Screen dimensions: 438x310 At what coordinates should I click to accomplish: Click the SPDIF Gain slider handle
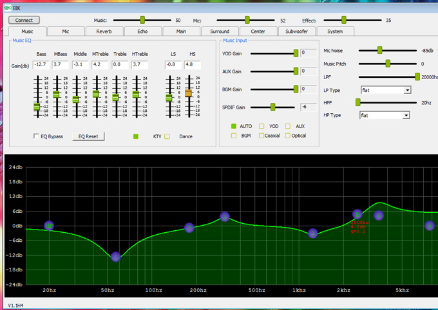(272, 107)
